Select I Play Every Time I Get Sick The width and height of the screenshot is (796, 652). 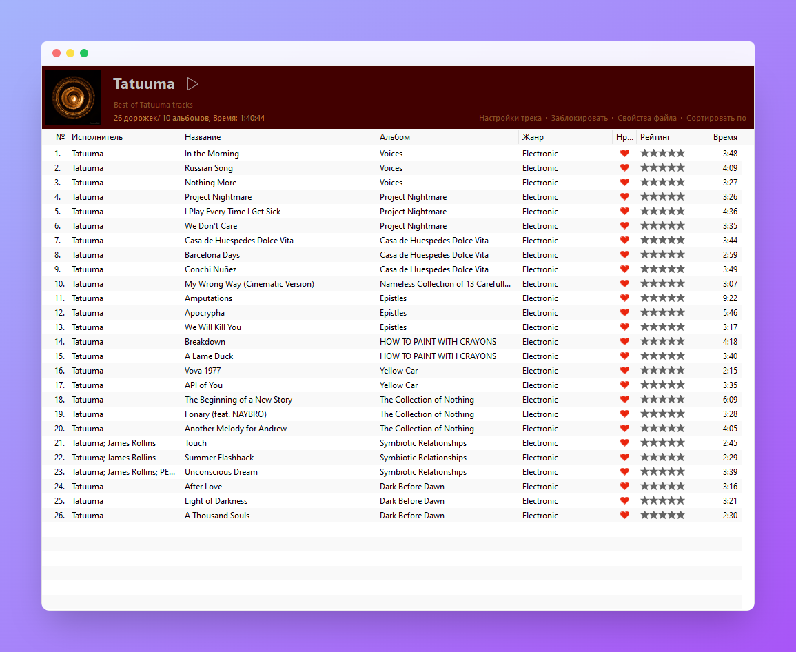coord(232,211)
